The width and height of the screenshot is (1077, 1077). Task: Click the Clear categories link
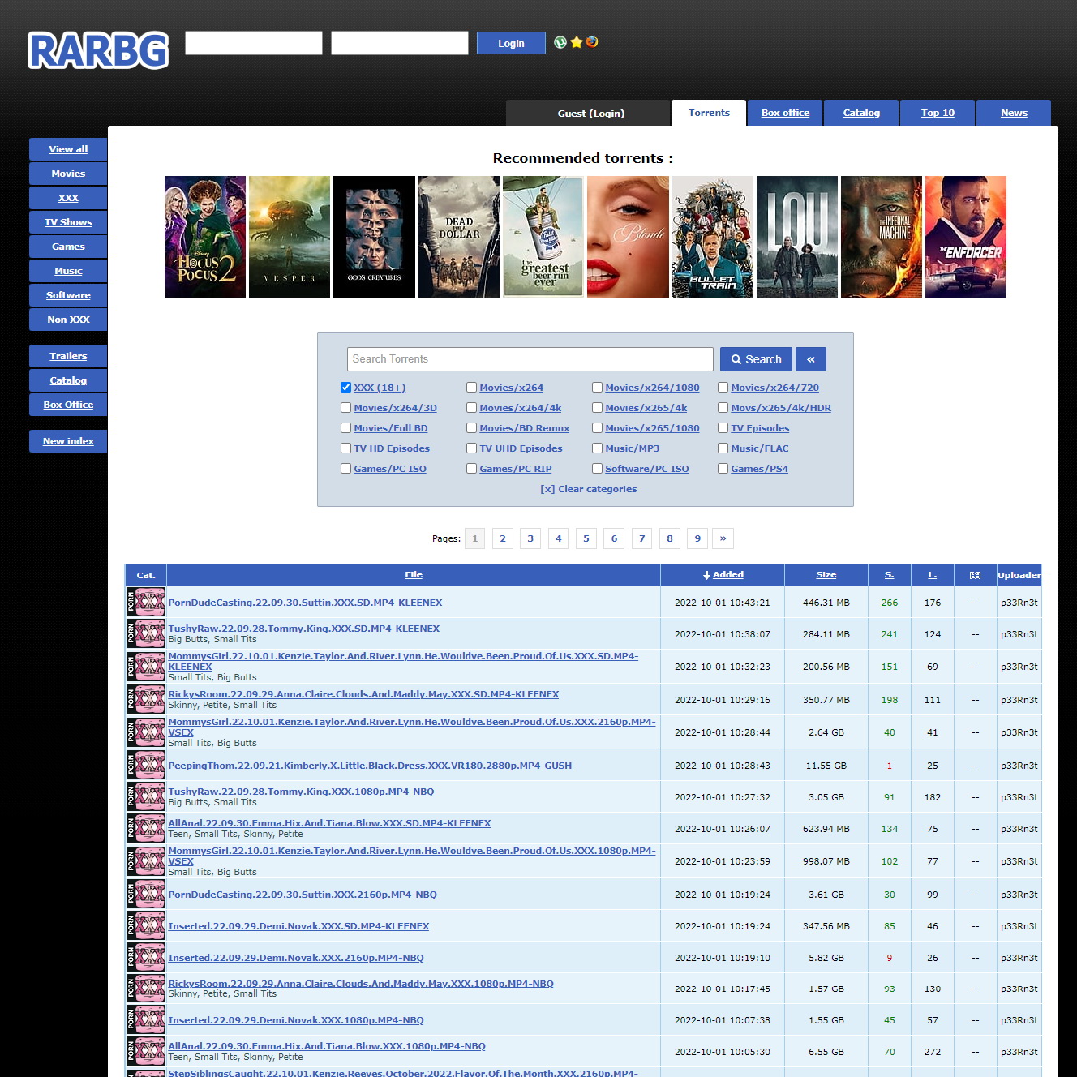[589, 489]
